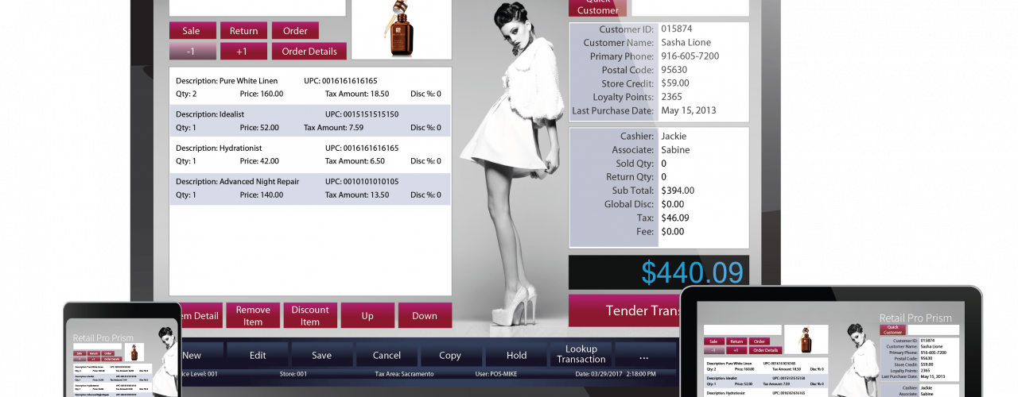Click store credit value $59.00
Image resolution: width=1018 pixels, height=397 pixels.
(x=675, y=83)
